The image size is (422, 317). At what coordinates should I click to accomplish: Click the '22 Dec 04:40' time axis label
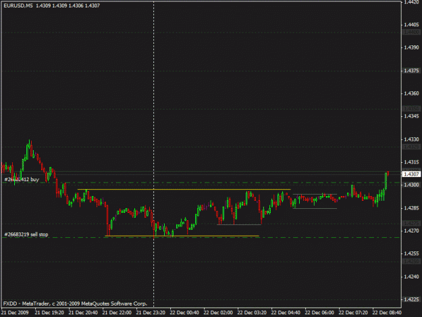pos(286,312)
